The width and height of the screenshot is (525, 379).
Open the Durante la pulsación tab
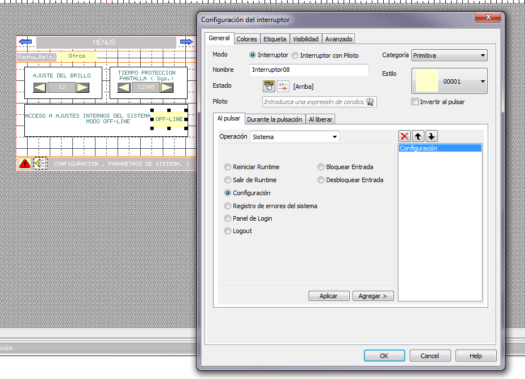click(275, 119)
